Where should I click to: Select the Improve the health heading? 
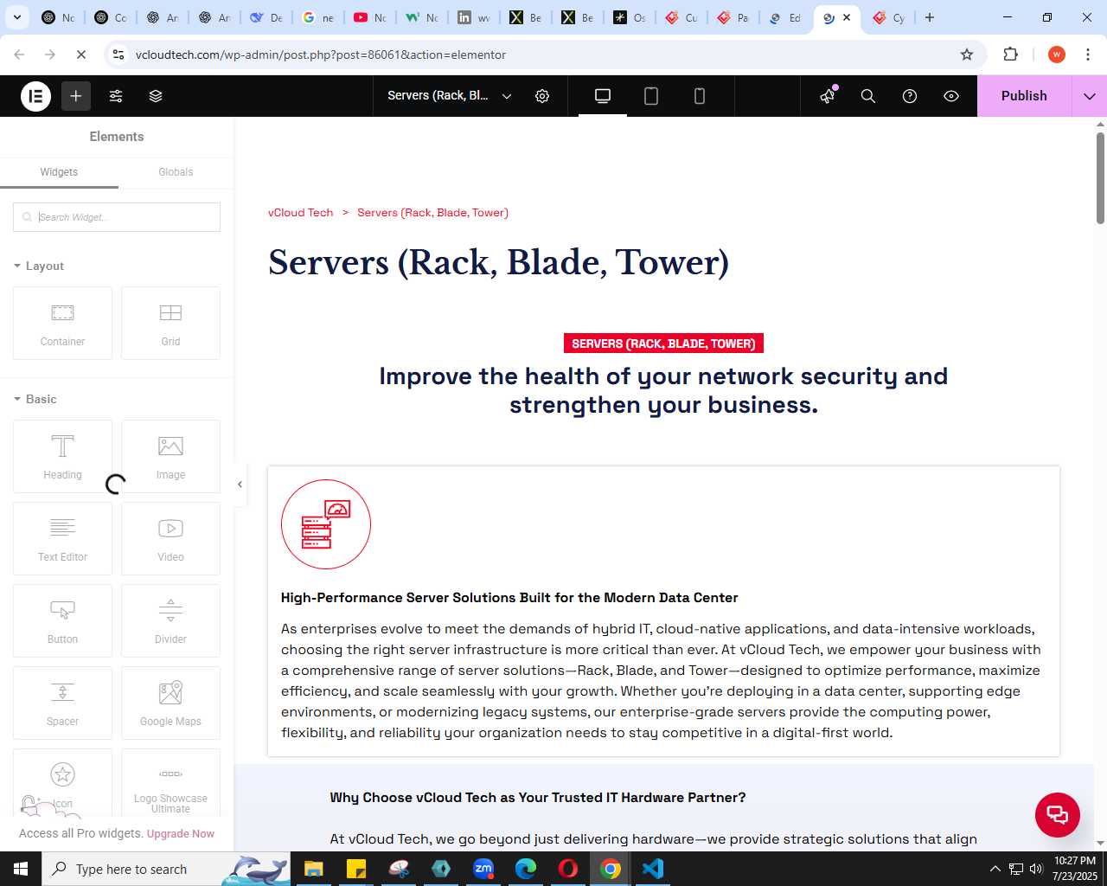click(663, 390)
